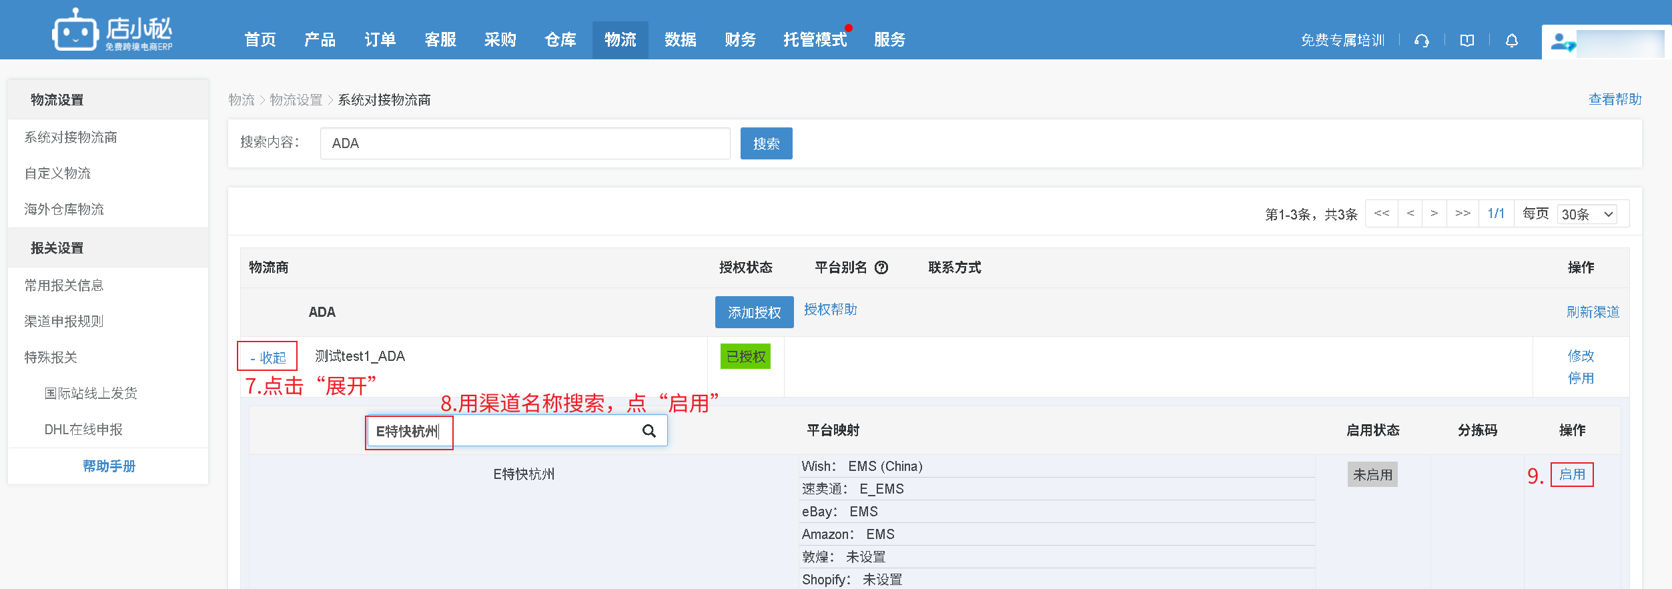Go to next page with > button
Screen dimensions: 1672x589
click(x=1434, y=213)
